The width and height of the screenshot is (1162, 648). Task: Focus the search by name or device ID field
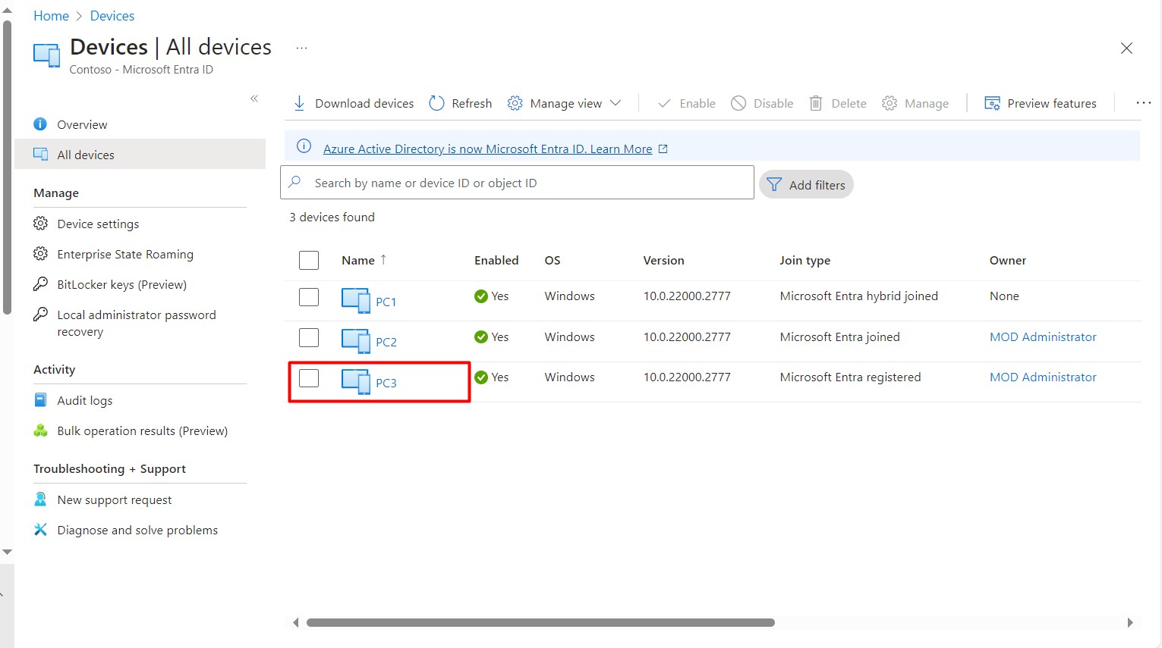[x=517, y=183]
